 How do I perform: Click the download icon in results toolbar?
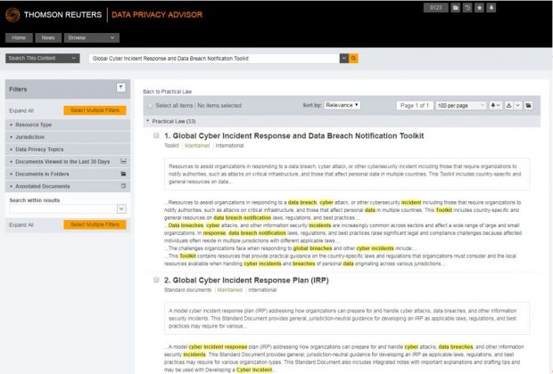pos(508,105)
